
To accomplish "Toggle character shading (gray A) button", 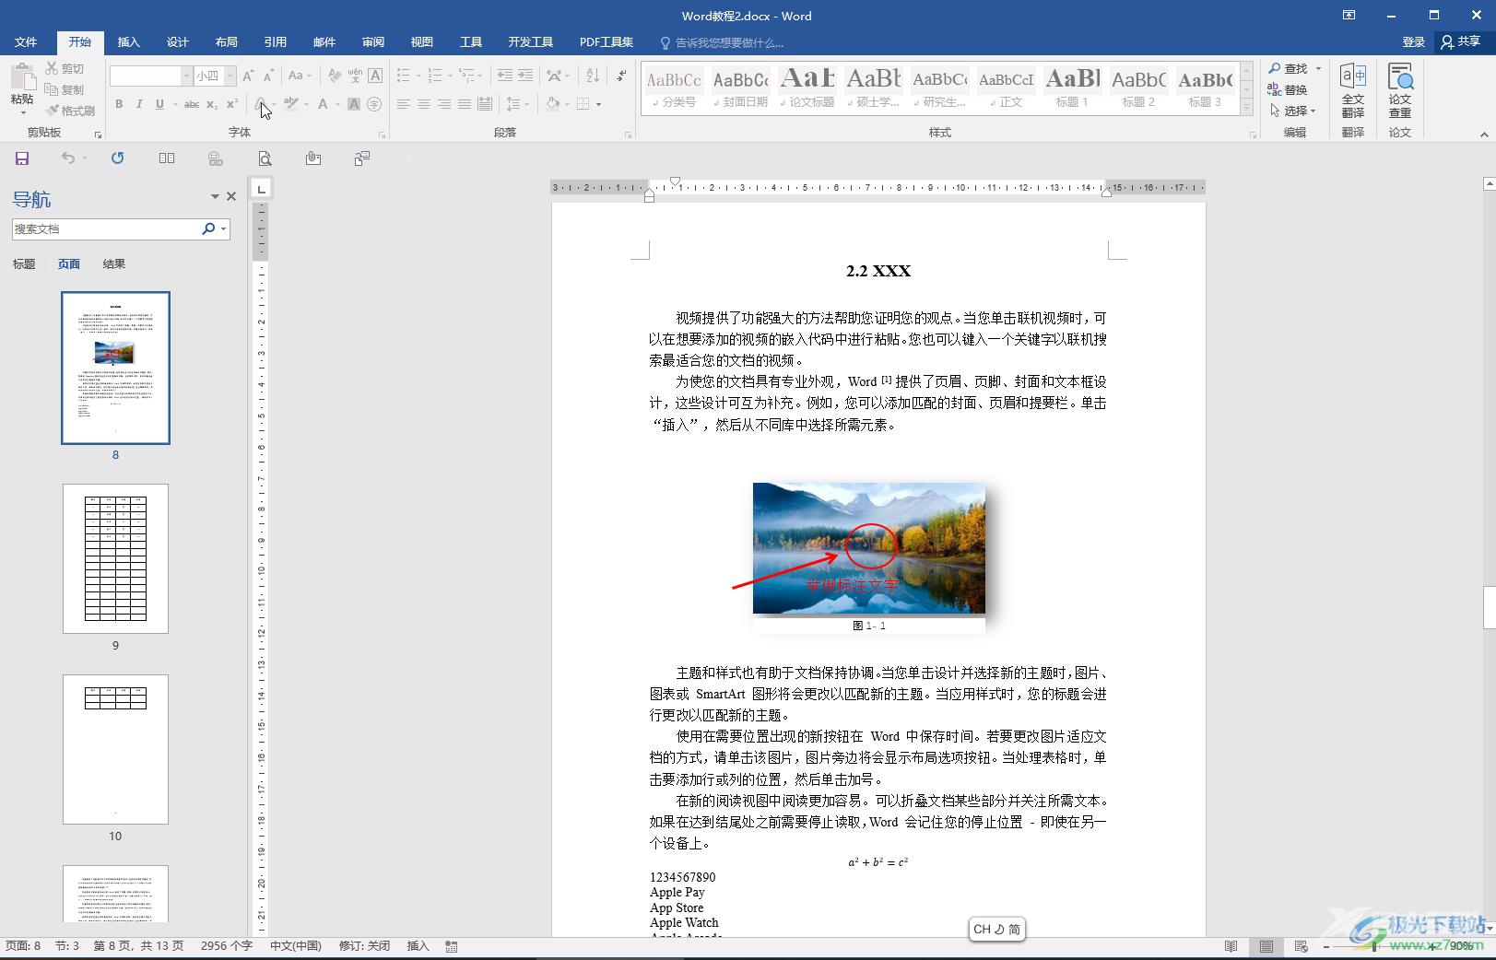I will pyautogui.click(x=354, y=104).
